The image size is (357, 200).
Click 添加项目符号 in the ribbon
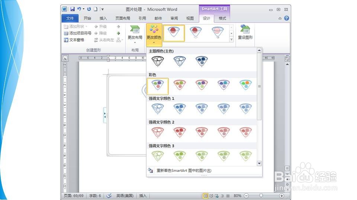pyautogui.click(x=78, y=33)
